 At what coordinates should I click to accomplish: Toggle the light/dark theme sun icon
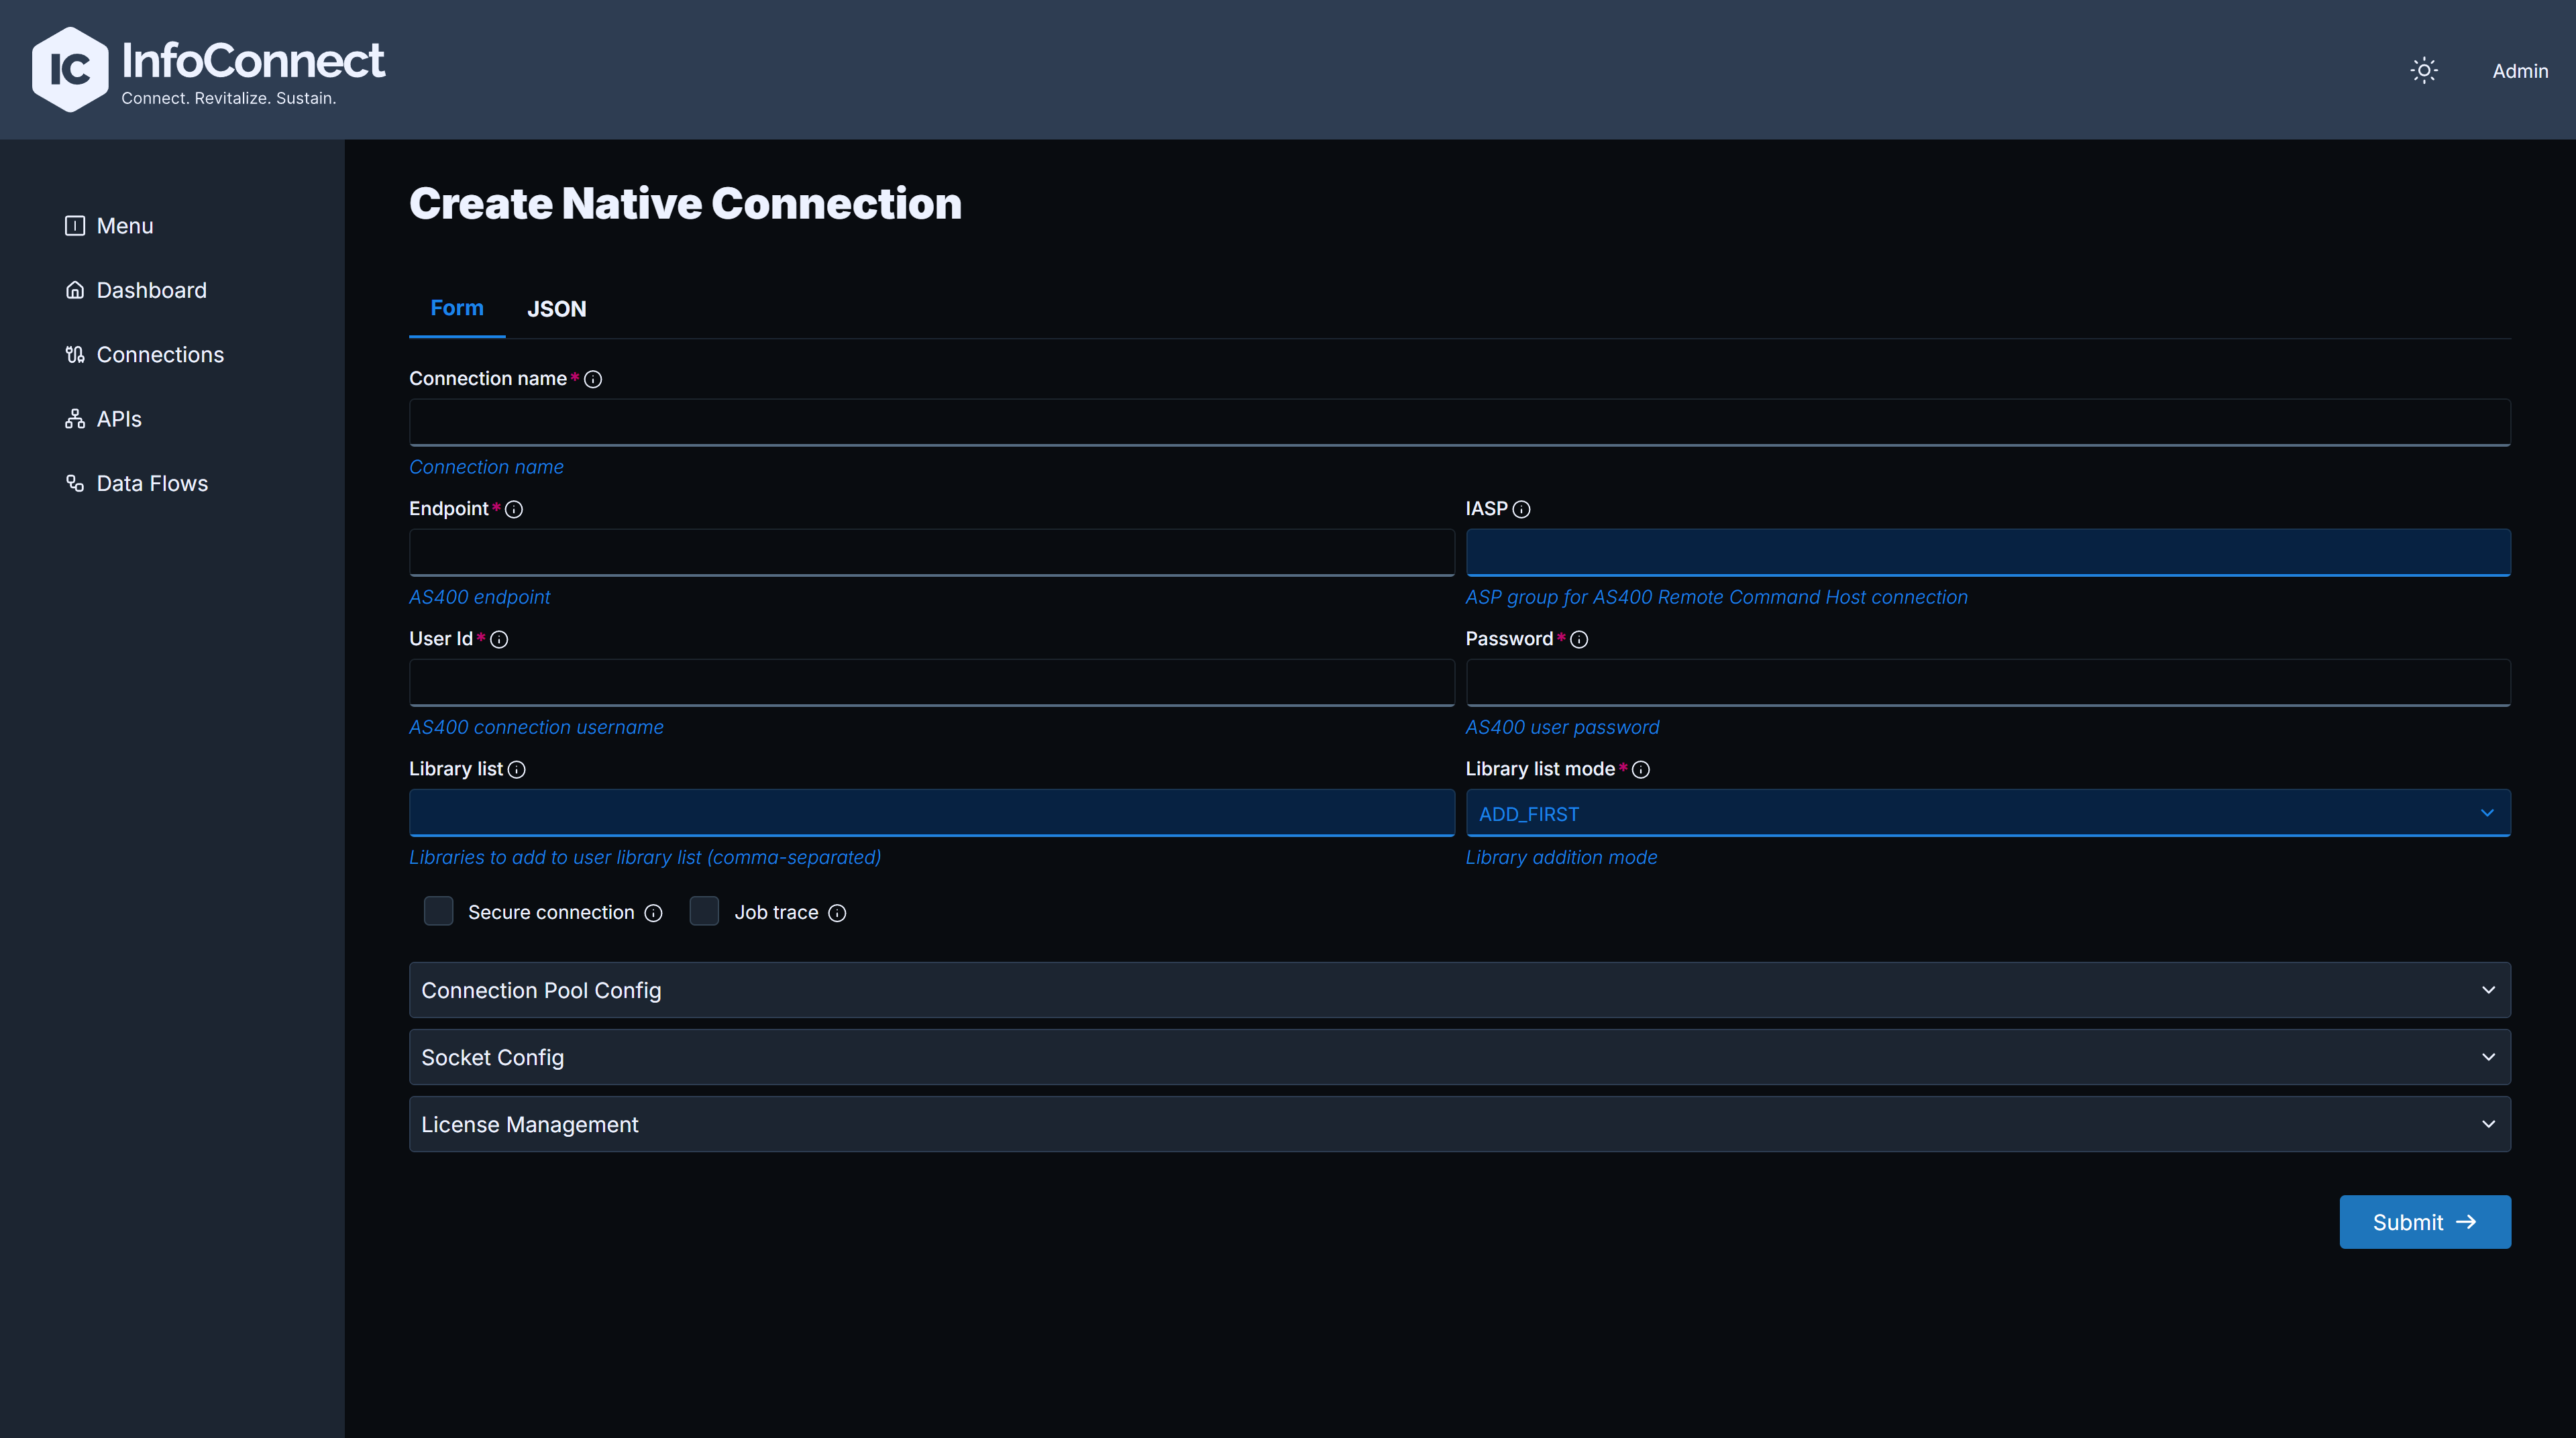pos(2424,70)
